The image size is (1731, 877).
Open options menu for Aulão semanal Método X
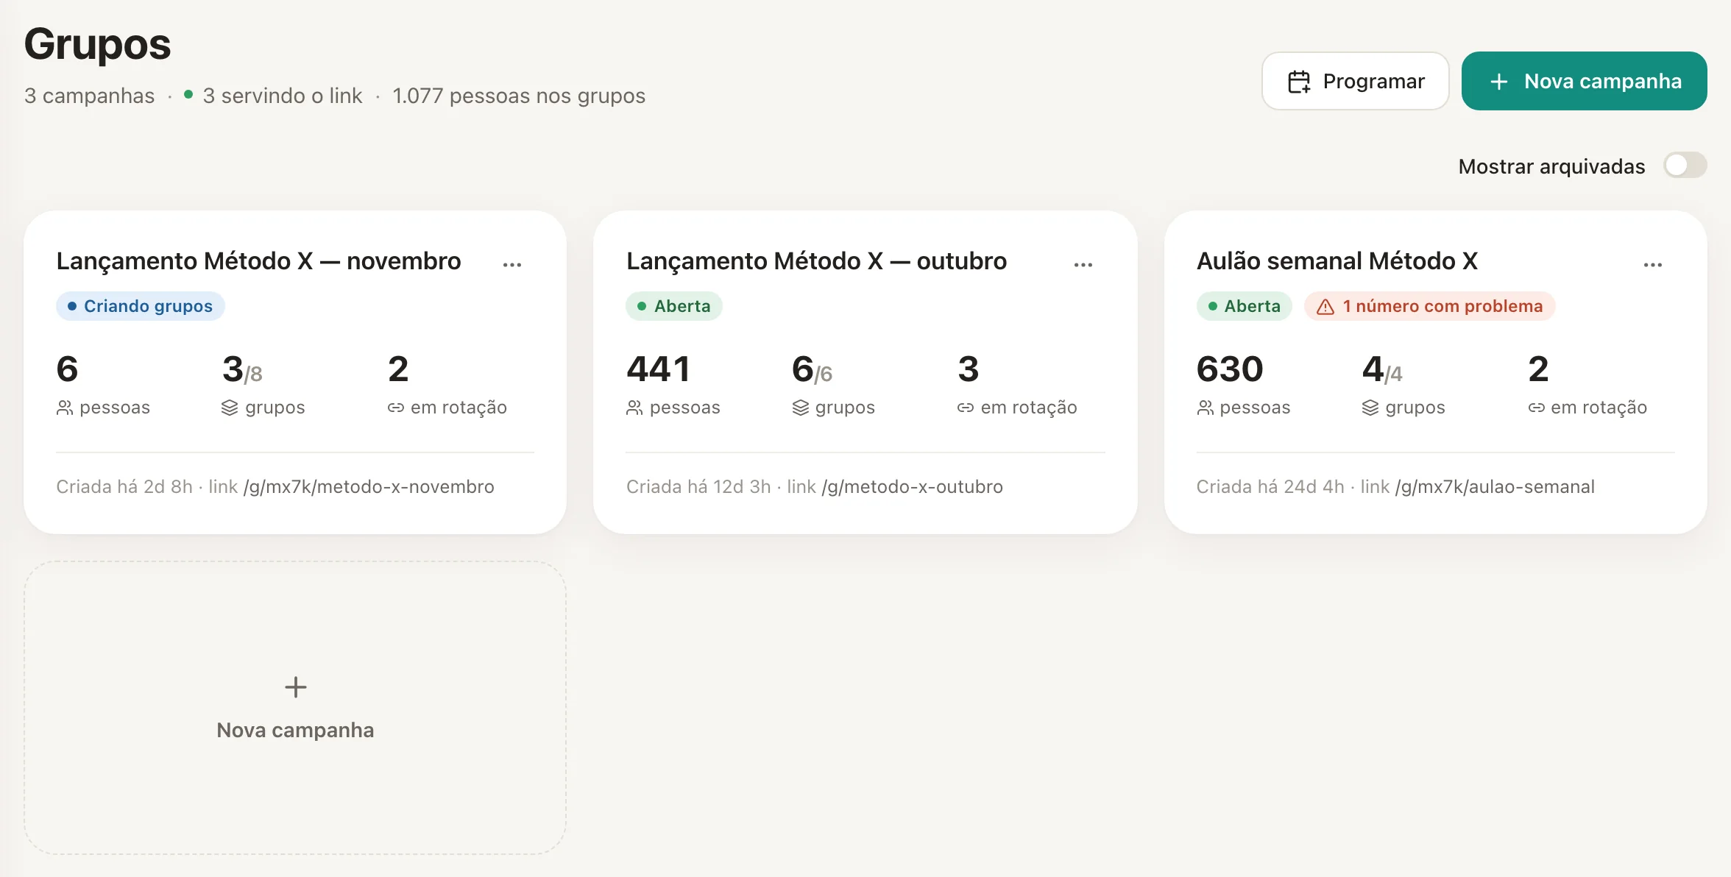point(1652,264)
